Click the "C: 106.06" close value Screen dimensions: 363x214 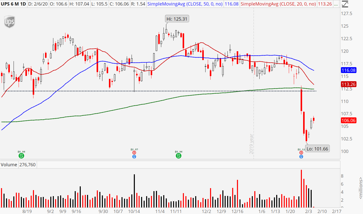pos(119,4)
